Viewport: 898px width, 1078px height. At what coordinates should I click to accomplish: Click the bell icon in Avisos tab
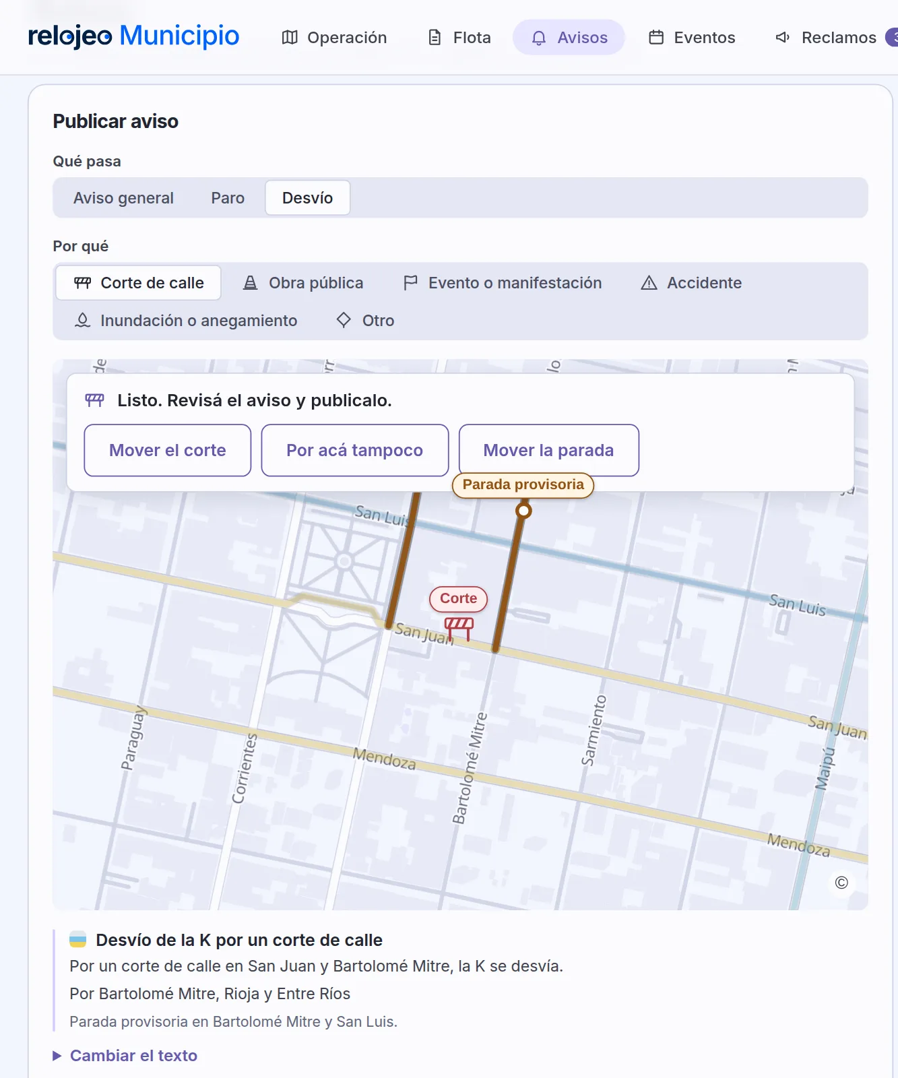(x=539, y=38)
